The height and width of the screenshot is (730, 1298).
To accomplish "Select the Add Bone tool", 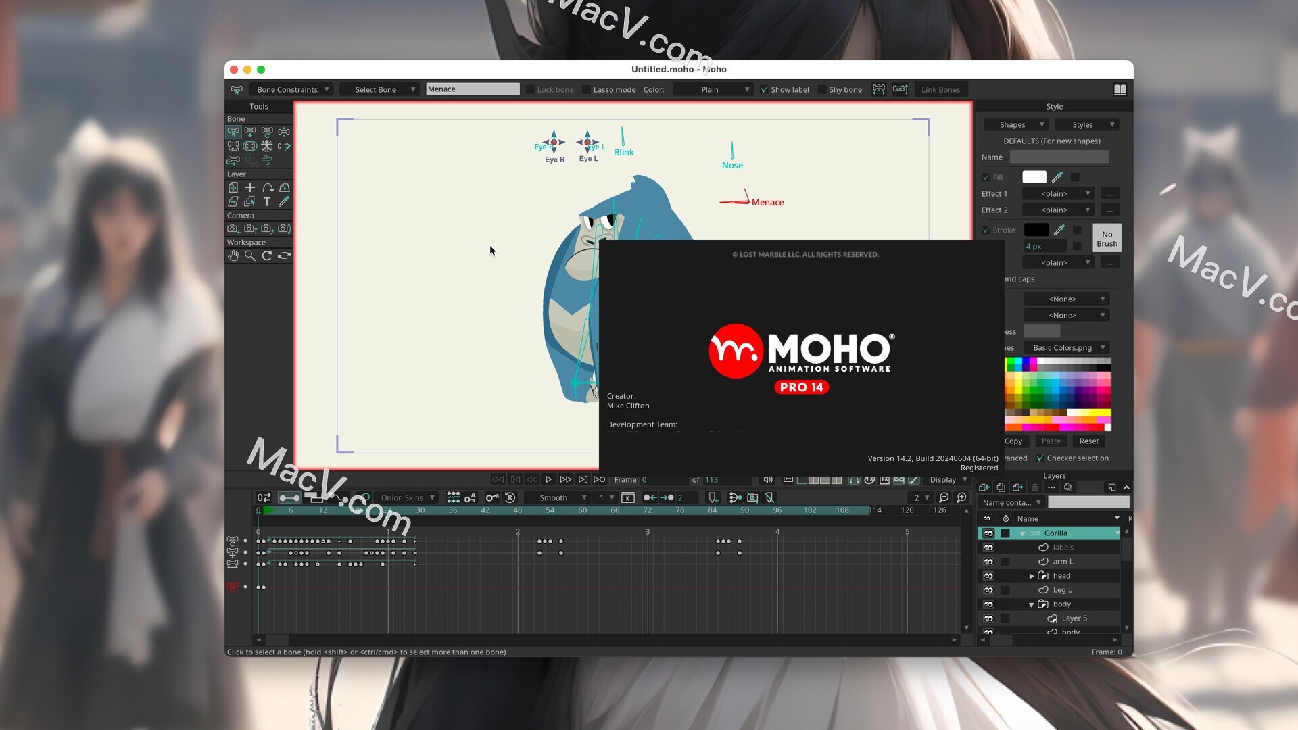I will [x=250, y=132].
